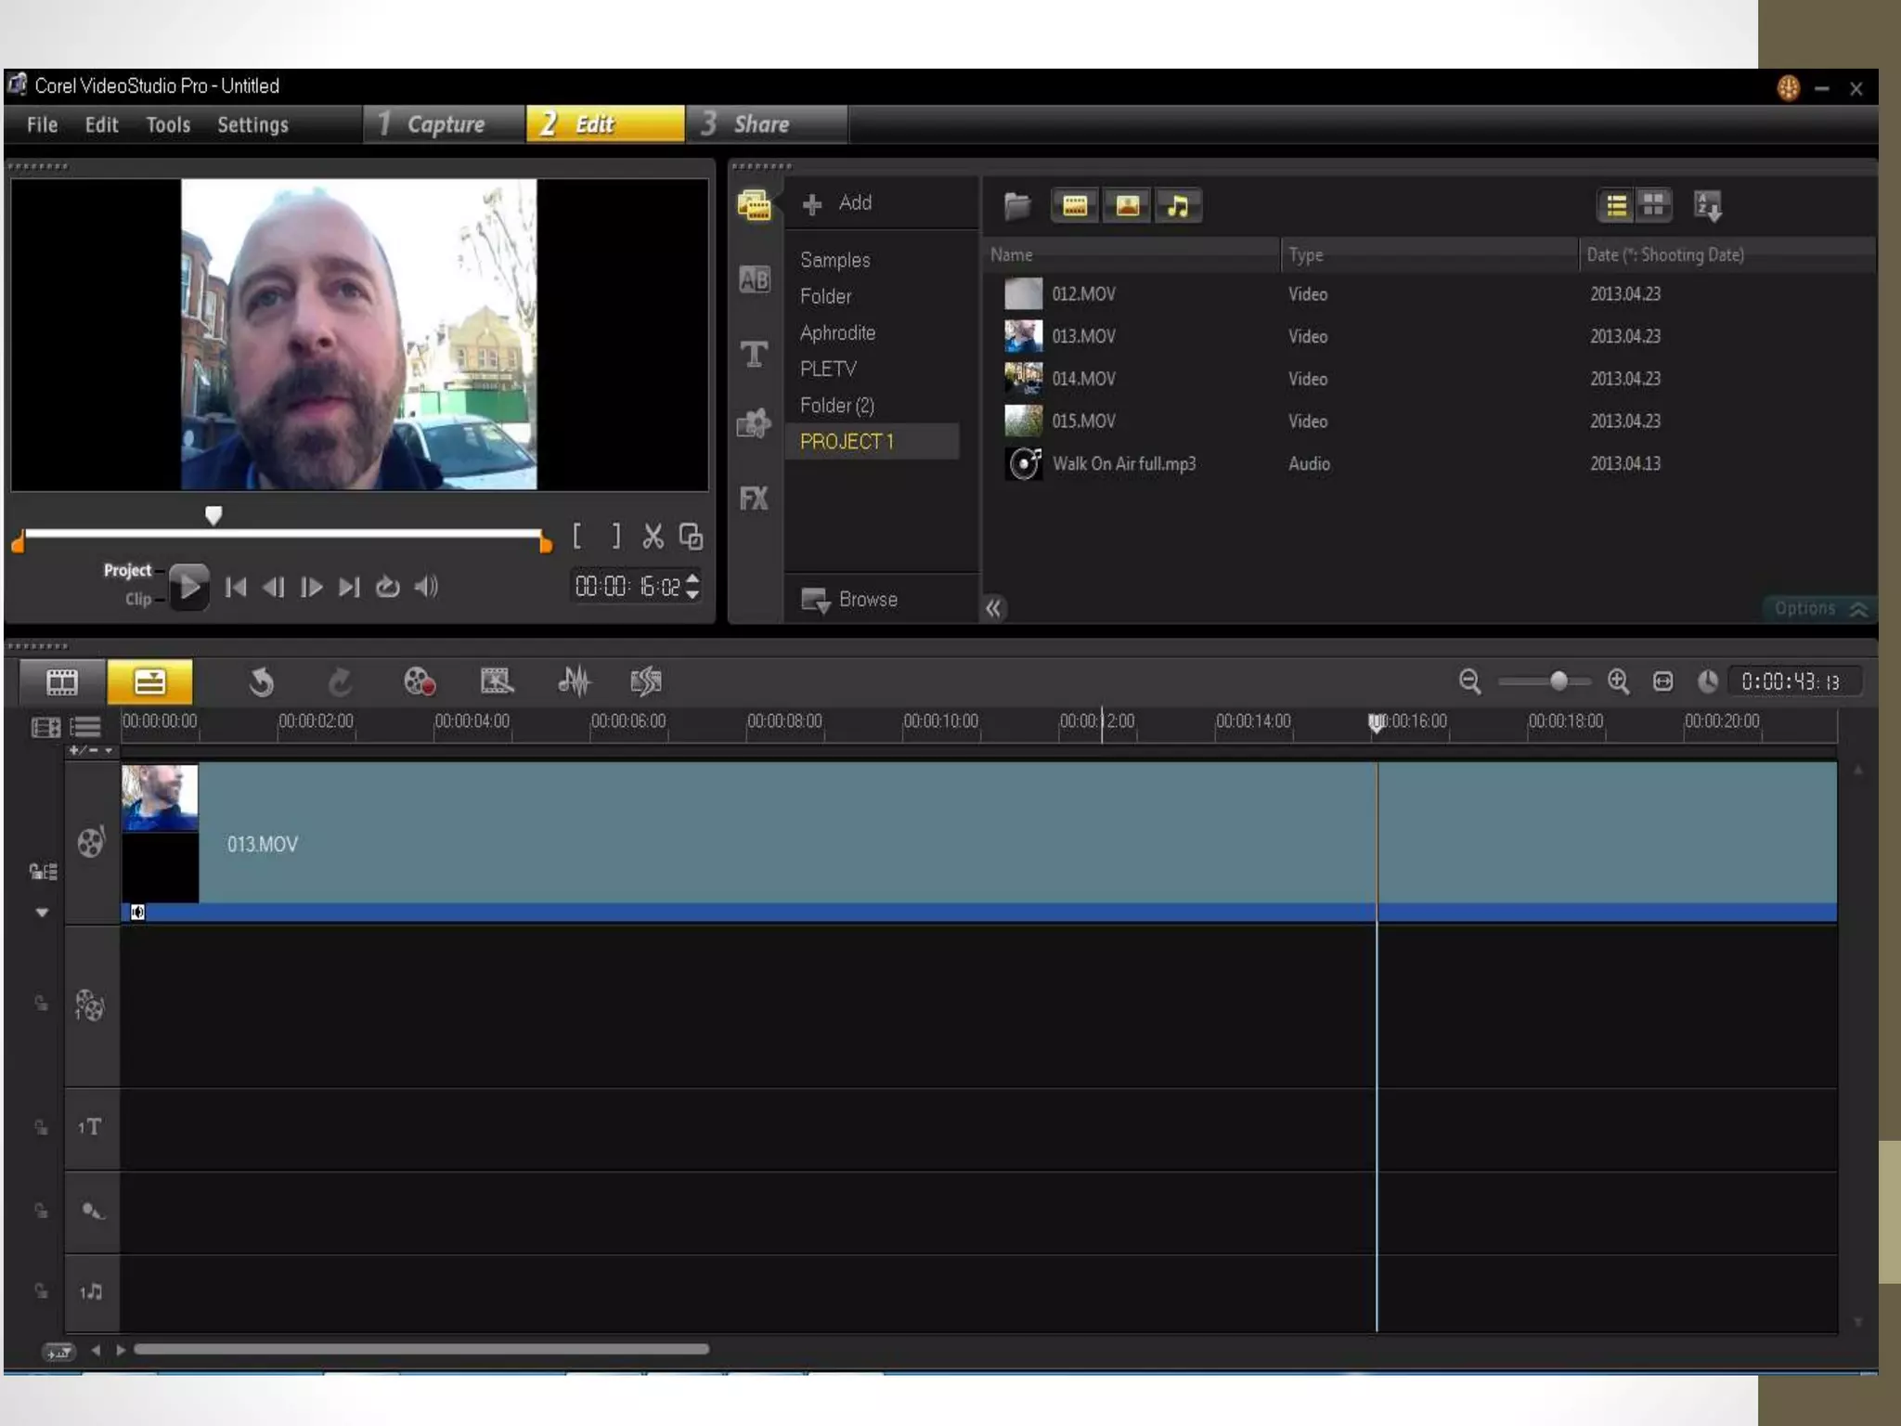Expand the Options panel

coord(1817,609)
